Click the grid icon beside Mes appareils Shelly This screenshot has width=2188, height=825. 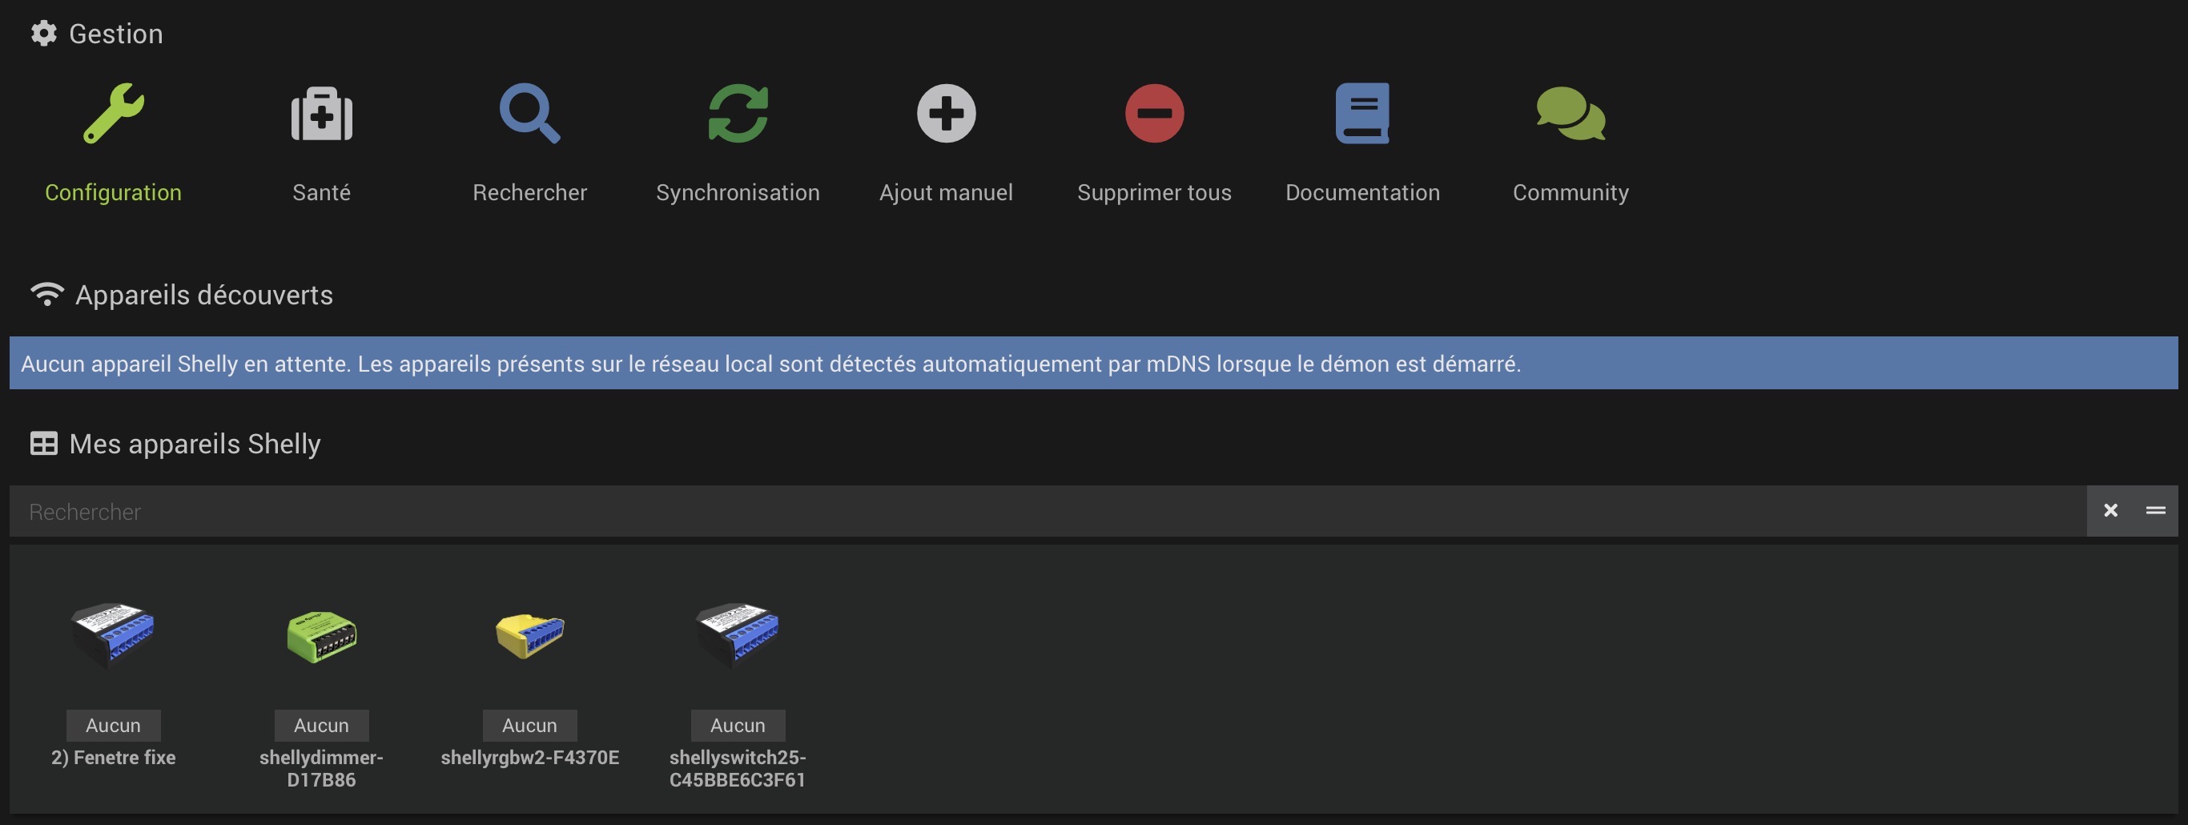coord(44,444)
